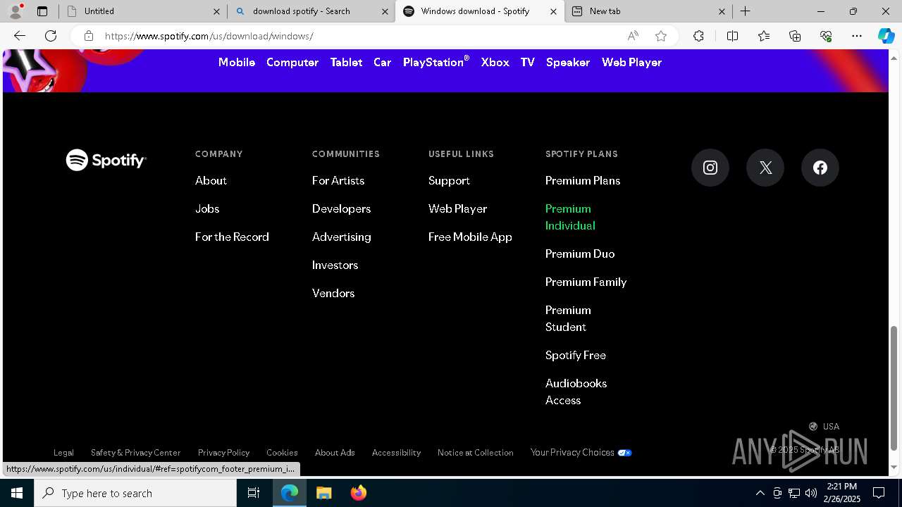View site information lock icon
902x507 pixels.
[x=89, y=36]
